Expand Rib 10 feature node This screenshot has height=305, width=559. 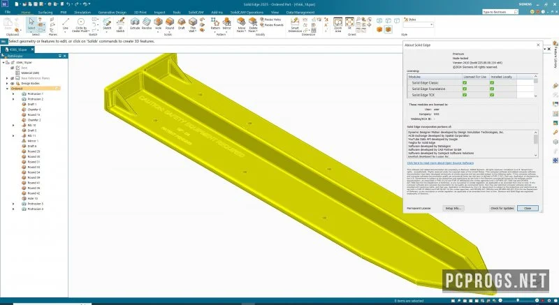13,125
